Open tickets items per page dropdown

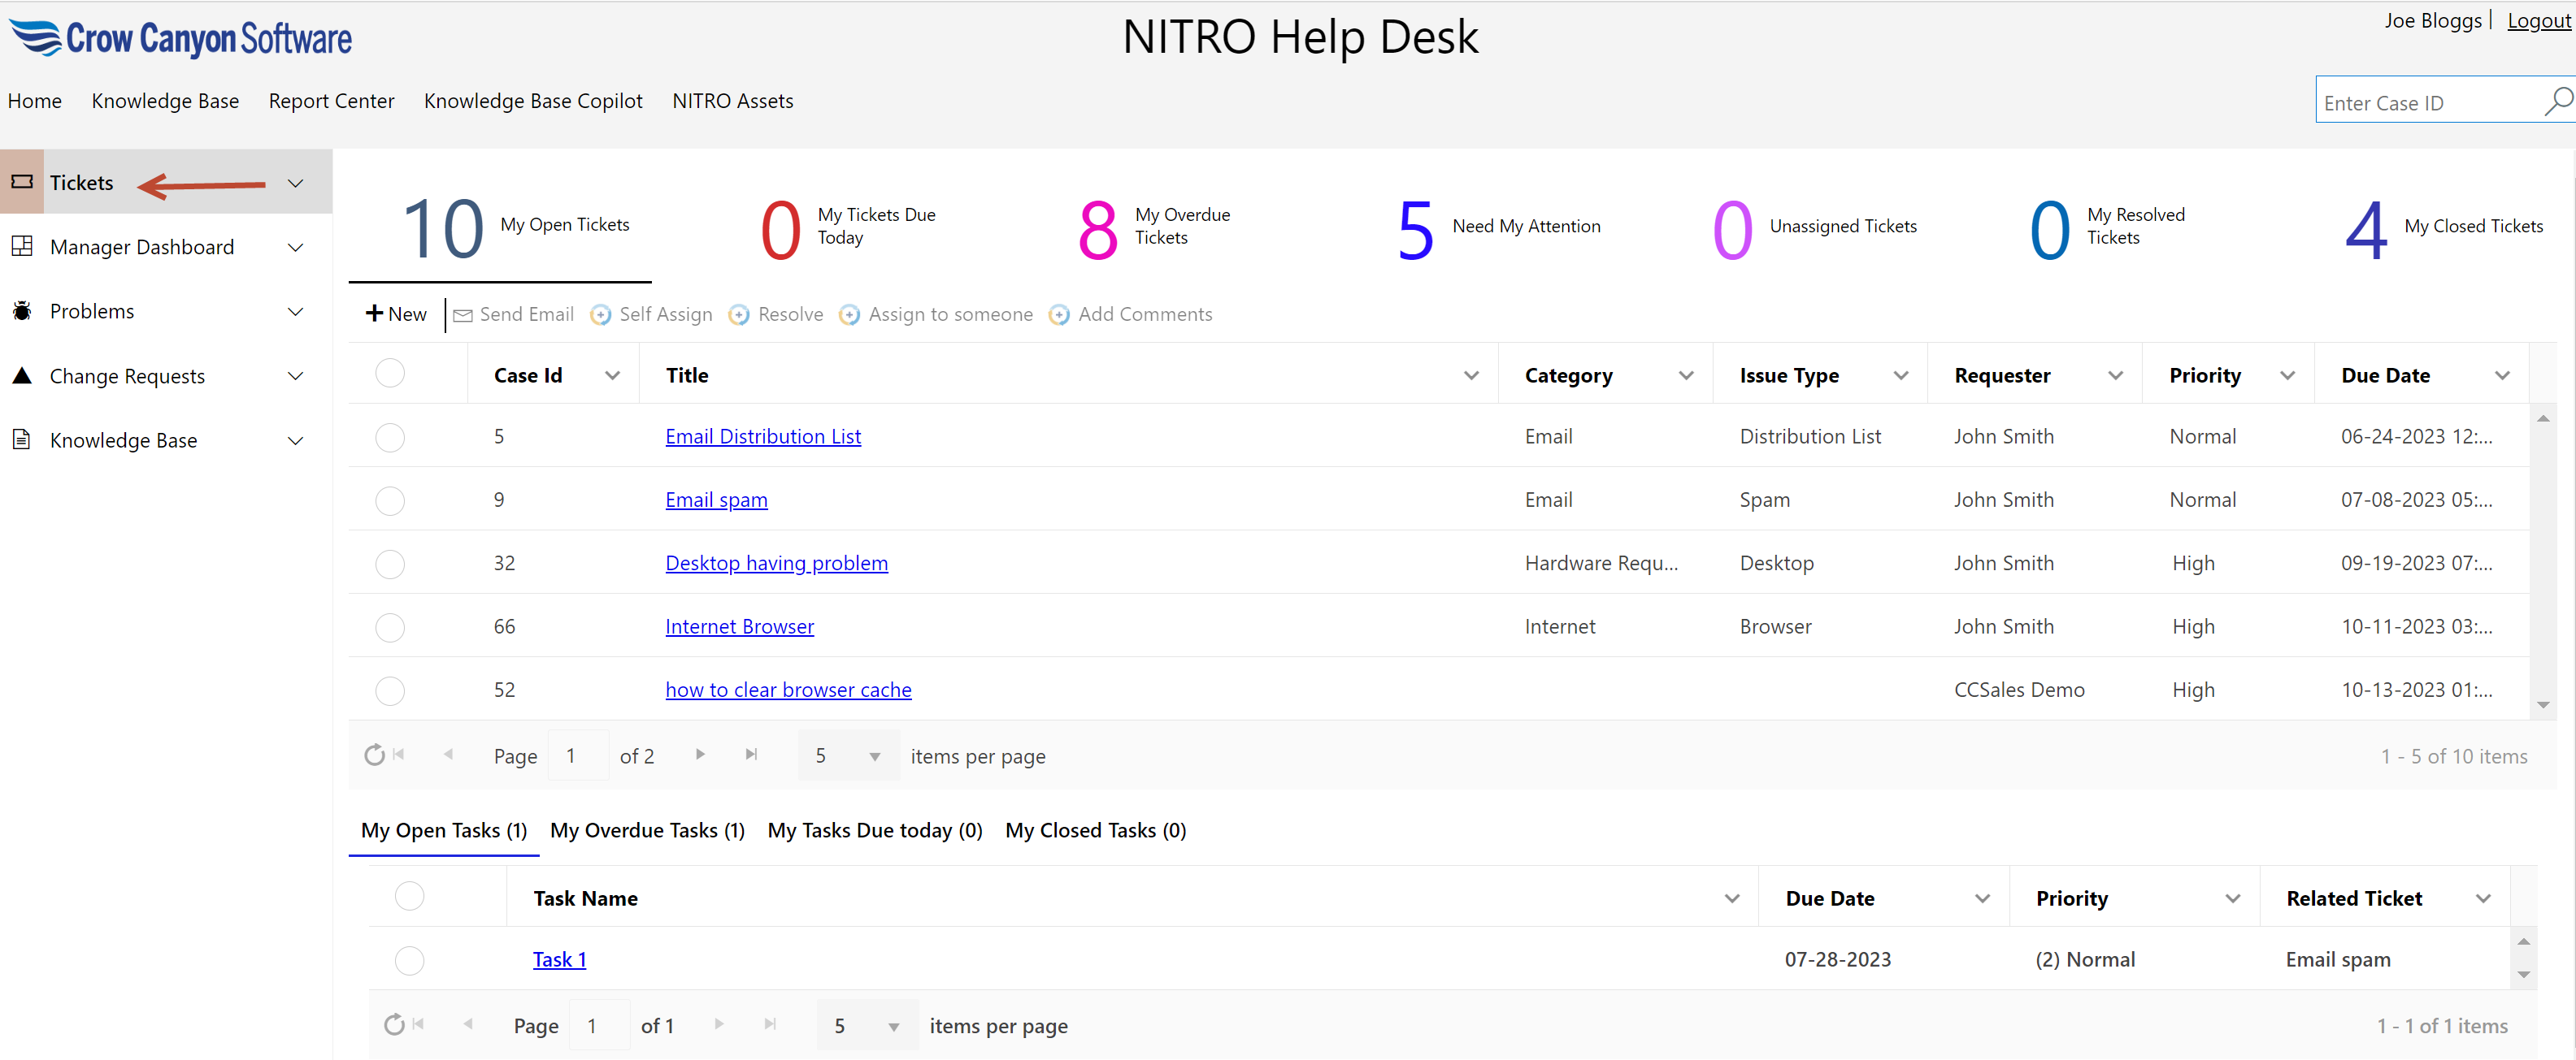coord(848,755)
